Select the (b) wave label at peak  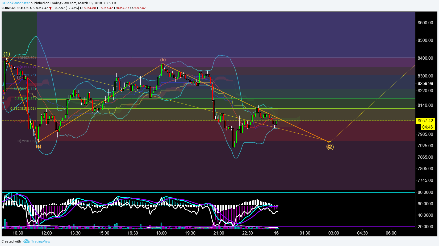tap(163, 60)
